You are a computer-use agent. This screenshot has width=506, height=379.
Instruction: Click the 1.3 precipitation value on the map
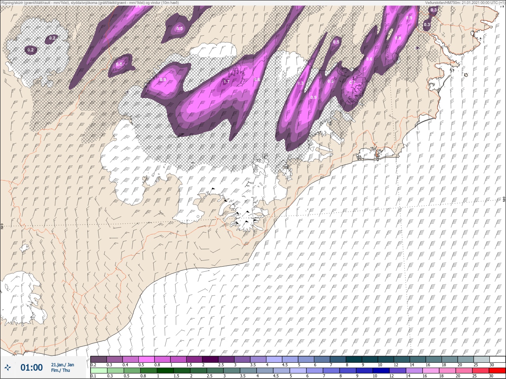coord(300,83)
